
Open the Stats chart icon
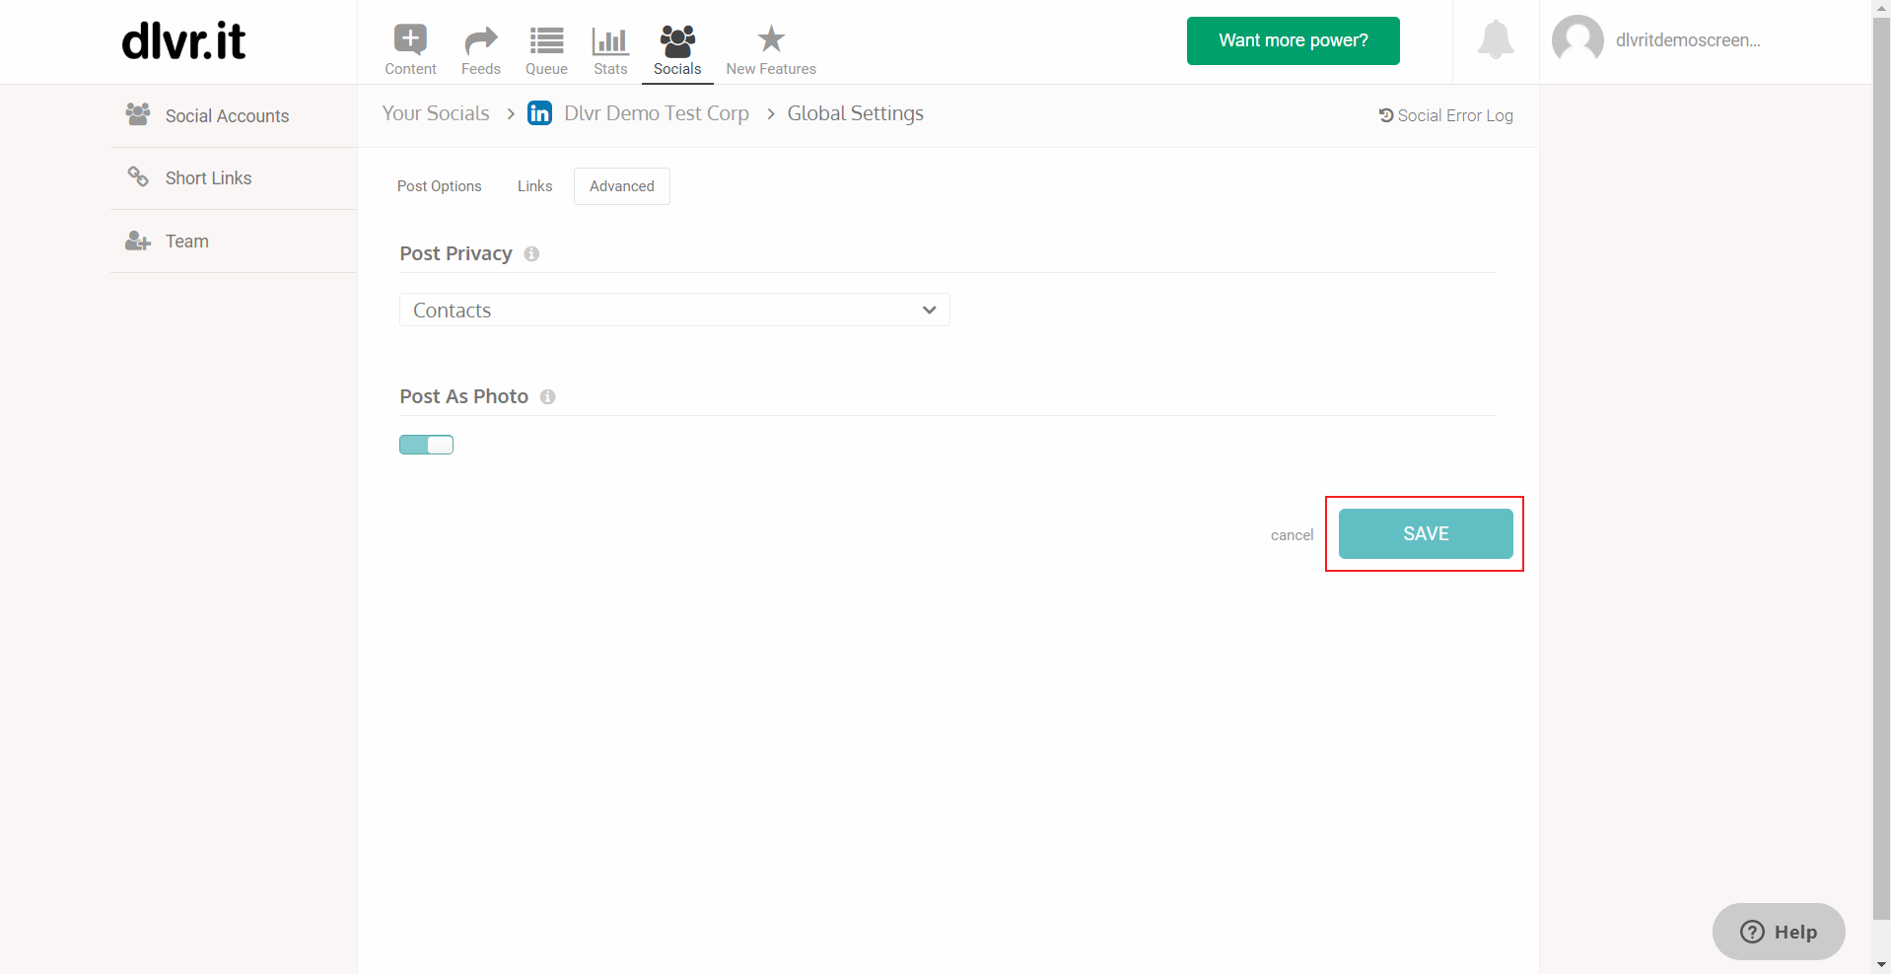click(610, 40)
